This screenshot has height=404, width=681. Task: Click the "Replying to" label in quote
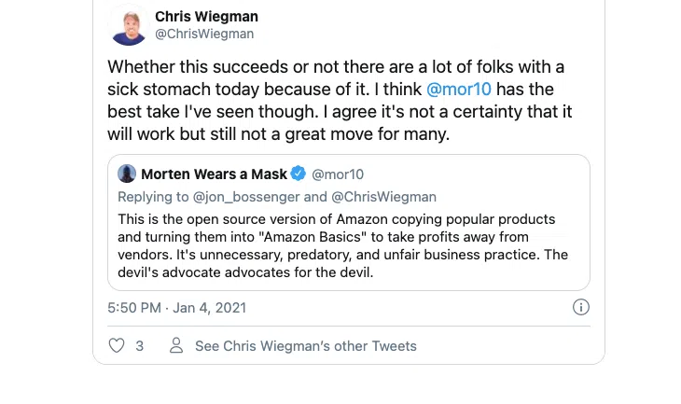[x=153, y=197]
